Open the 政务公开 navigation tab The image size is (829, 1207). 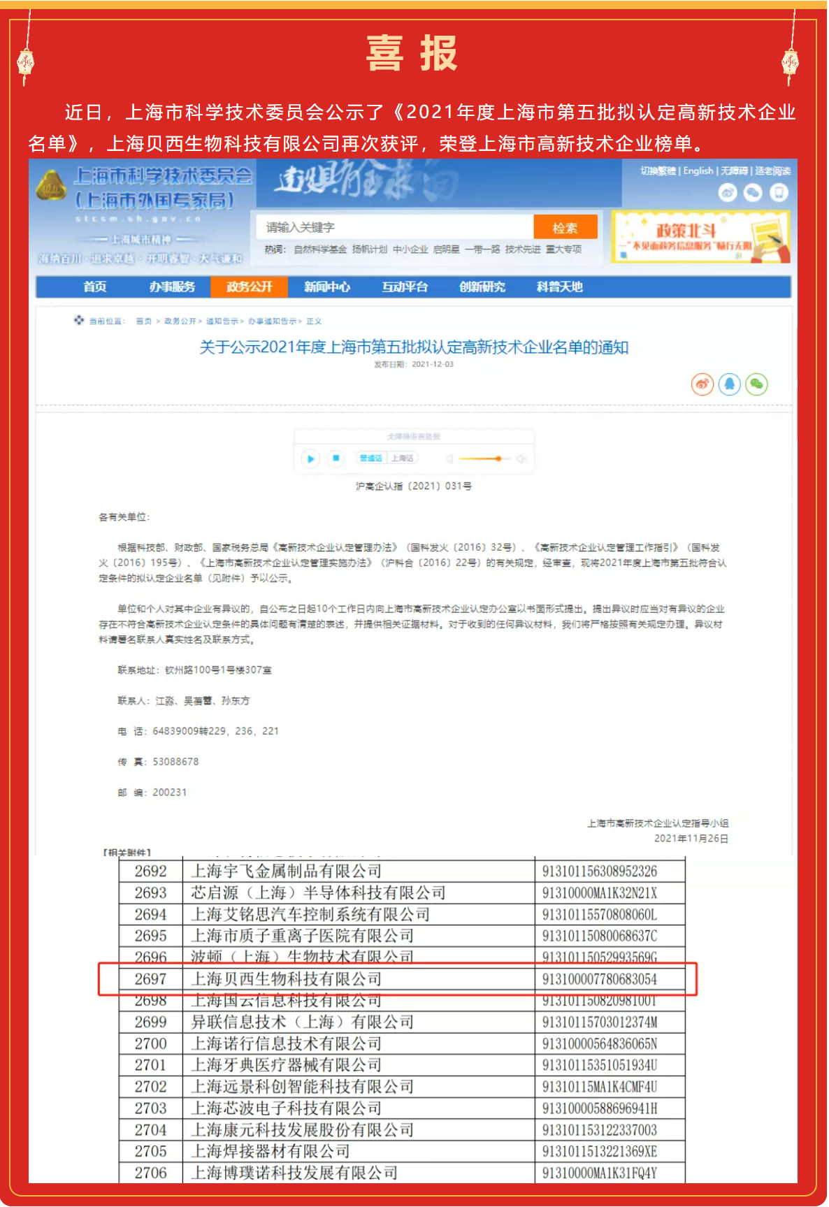(250, 287)
